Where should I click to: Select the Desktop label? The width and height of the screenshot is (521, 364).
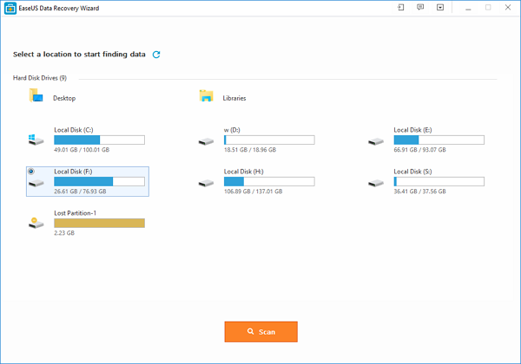tap(64, 98)
